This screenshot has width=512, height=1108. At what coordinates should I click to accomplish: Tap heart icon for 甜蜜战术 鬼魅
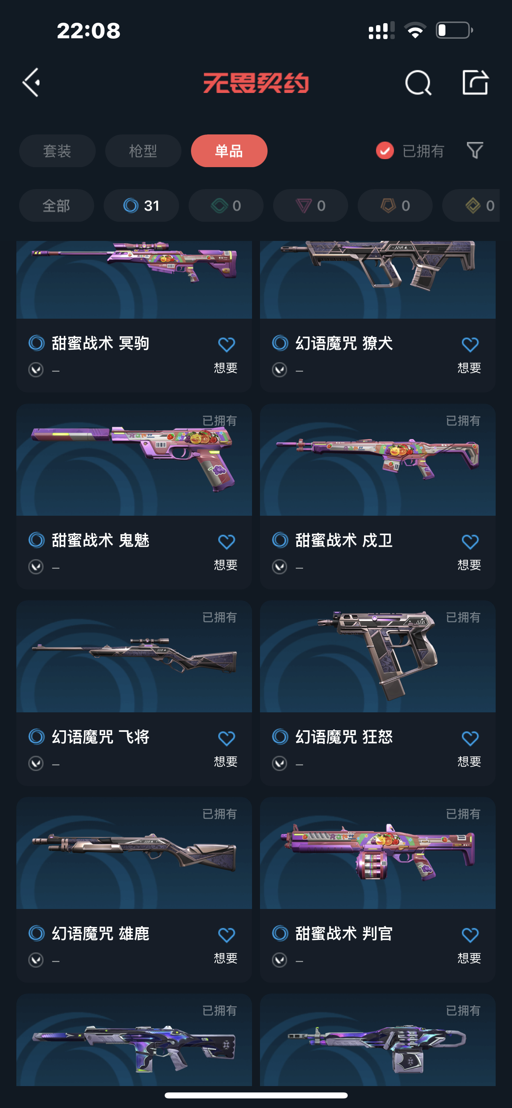coord(226,542)
